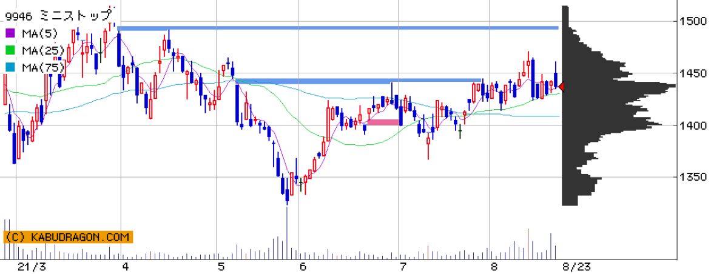Click the month 6 axis label

[x=303, y=266]
